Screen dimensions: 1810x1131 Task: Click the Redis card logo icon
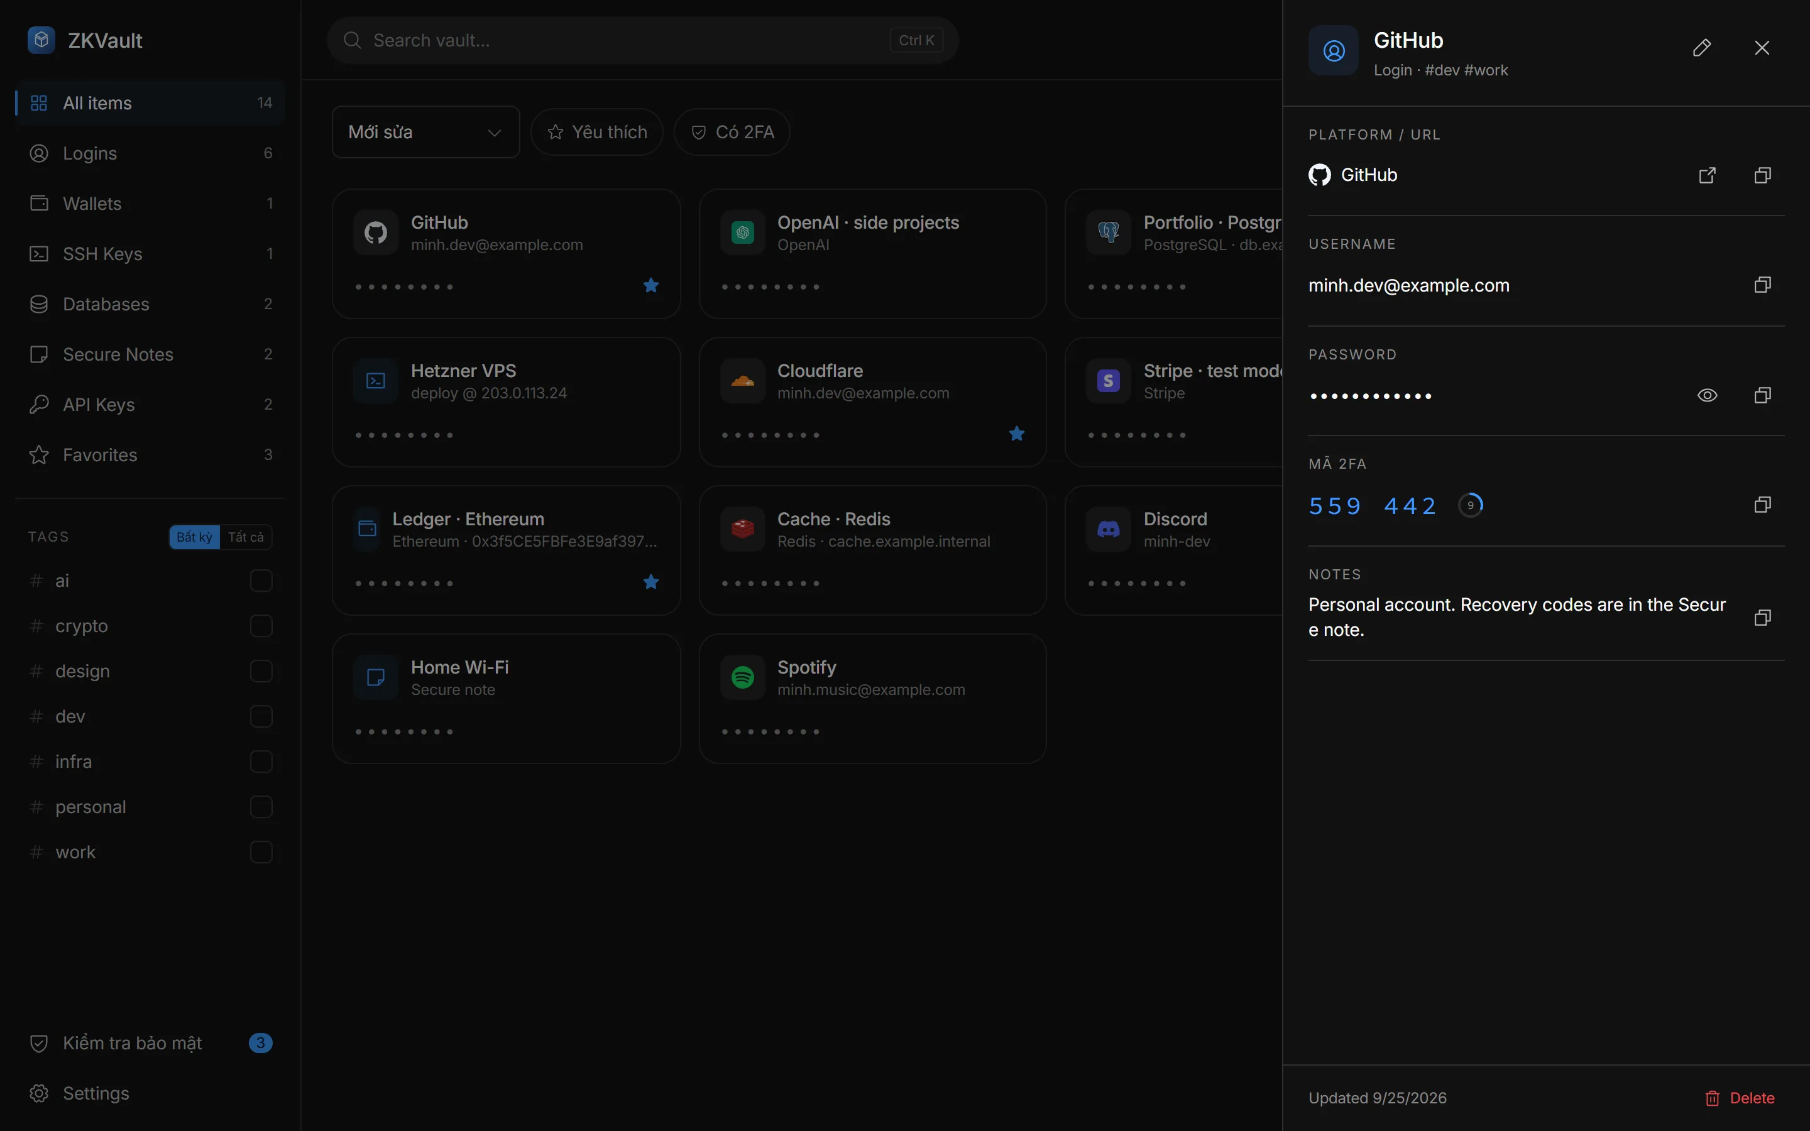[742, 529]
